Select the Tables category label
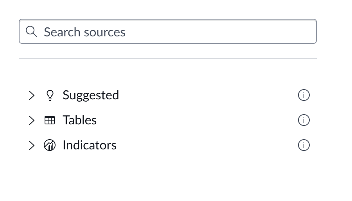This screenshot has width=352, height=201. click(79, 120)
